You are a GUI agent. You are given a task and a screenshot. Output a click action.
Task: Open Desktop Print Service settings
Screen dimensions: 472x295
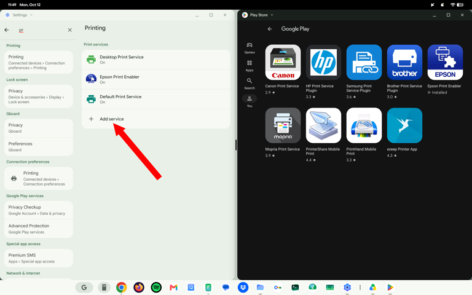tap(156, 60)
